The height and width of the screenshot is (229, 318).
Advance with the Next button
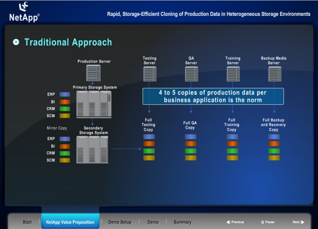coord(298,222)
